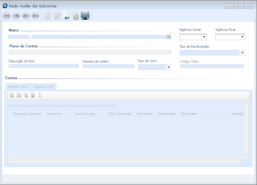Viewport: 257px width, 185px height.
Task: Expand the Tipo de Escrituração combo box
Action: (x=242, y=53)
